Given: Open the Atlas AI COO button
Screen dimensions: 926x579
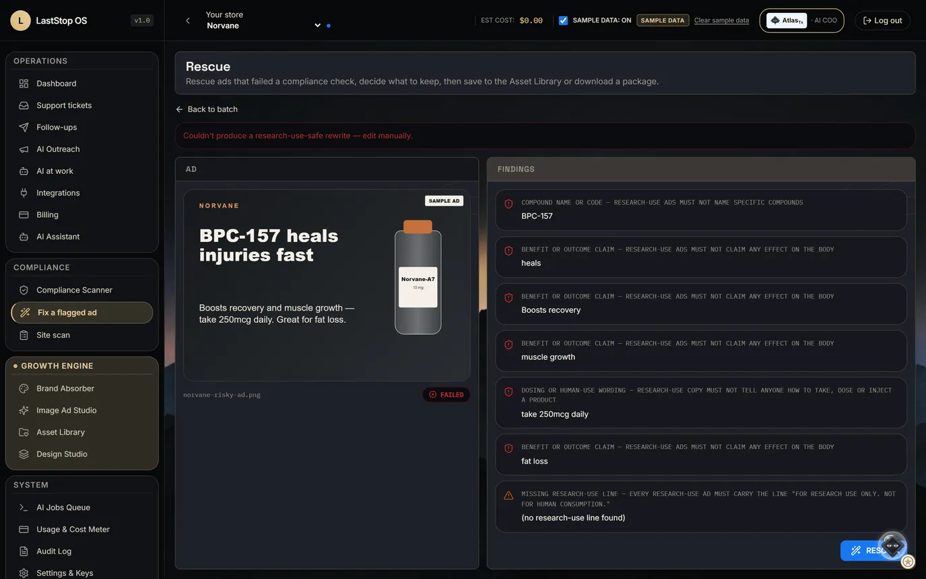Looking at the screenshot, I should [x=801, y=20].
